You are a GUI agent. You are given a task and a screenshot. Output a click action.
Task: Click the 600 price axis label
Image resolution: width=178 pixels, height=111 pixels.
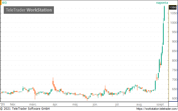174,98
